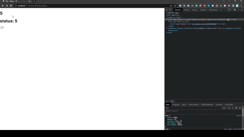Expand the div id root node

click(x=169, y=22)
